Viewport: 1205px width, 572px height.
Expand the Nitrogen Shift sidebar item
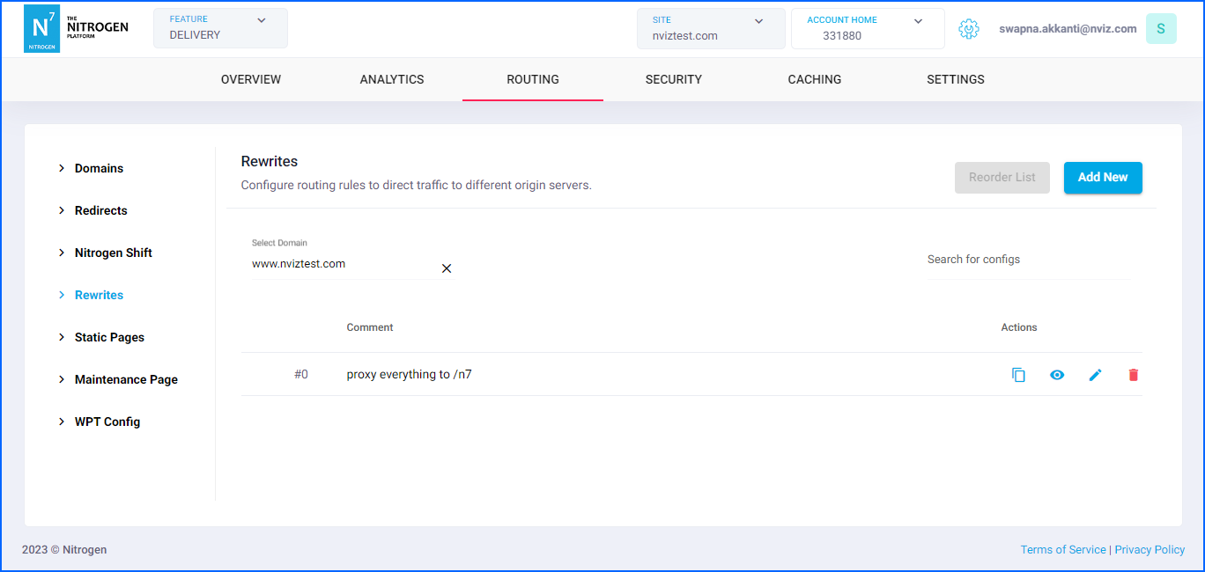(113, 253)
